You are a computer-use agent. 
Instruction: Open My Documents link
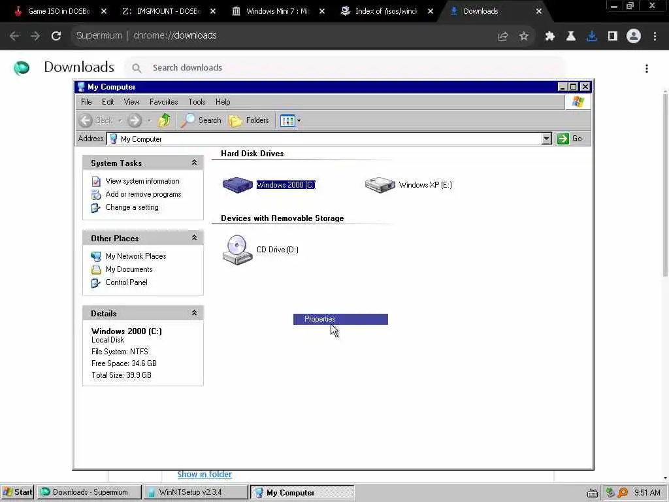click(129, 269)
